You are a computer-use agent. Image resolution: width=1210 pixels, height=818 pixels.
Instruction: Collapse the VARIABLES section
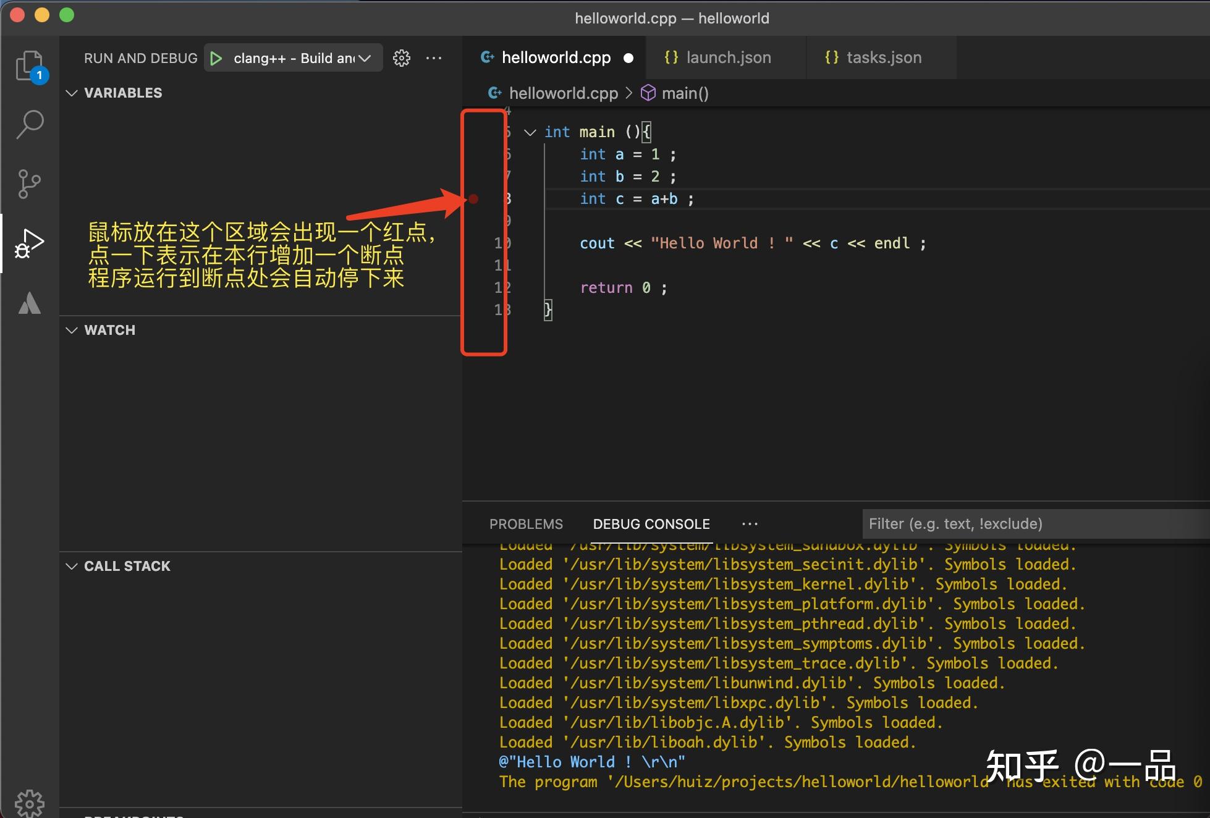[x=71, y=93]
